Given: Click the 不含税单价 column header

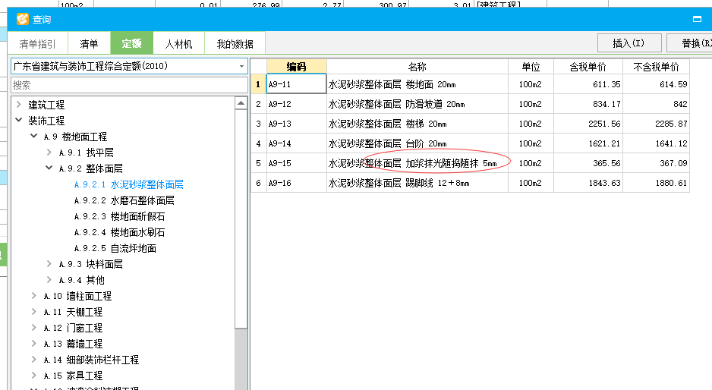Looking at the screenshot, I should coord(656,67).
